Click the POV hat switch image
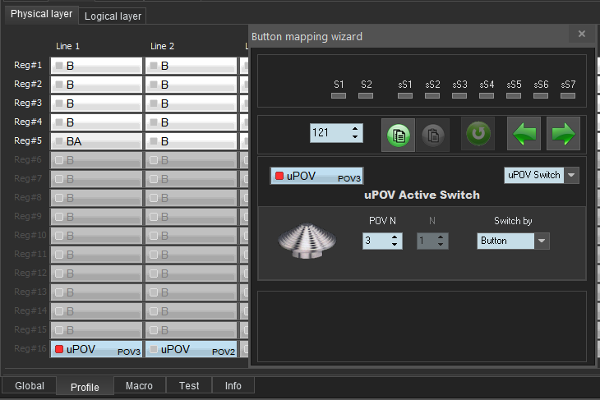This screenshot has height=400, width=600. coord(307,241)
